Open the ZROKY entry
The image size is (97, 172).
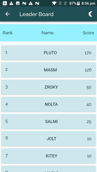[x=48, y=87]
